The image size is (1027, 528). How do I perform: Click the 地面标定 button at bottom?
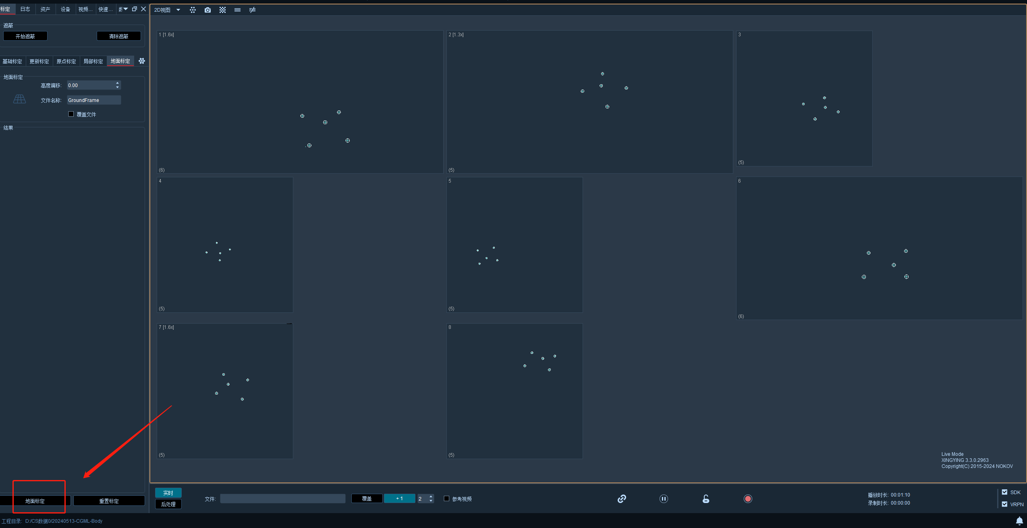click(x=35, y=501)
